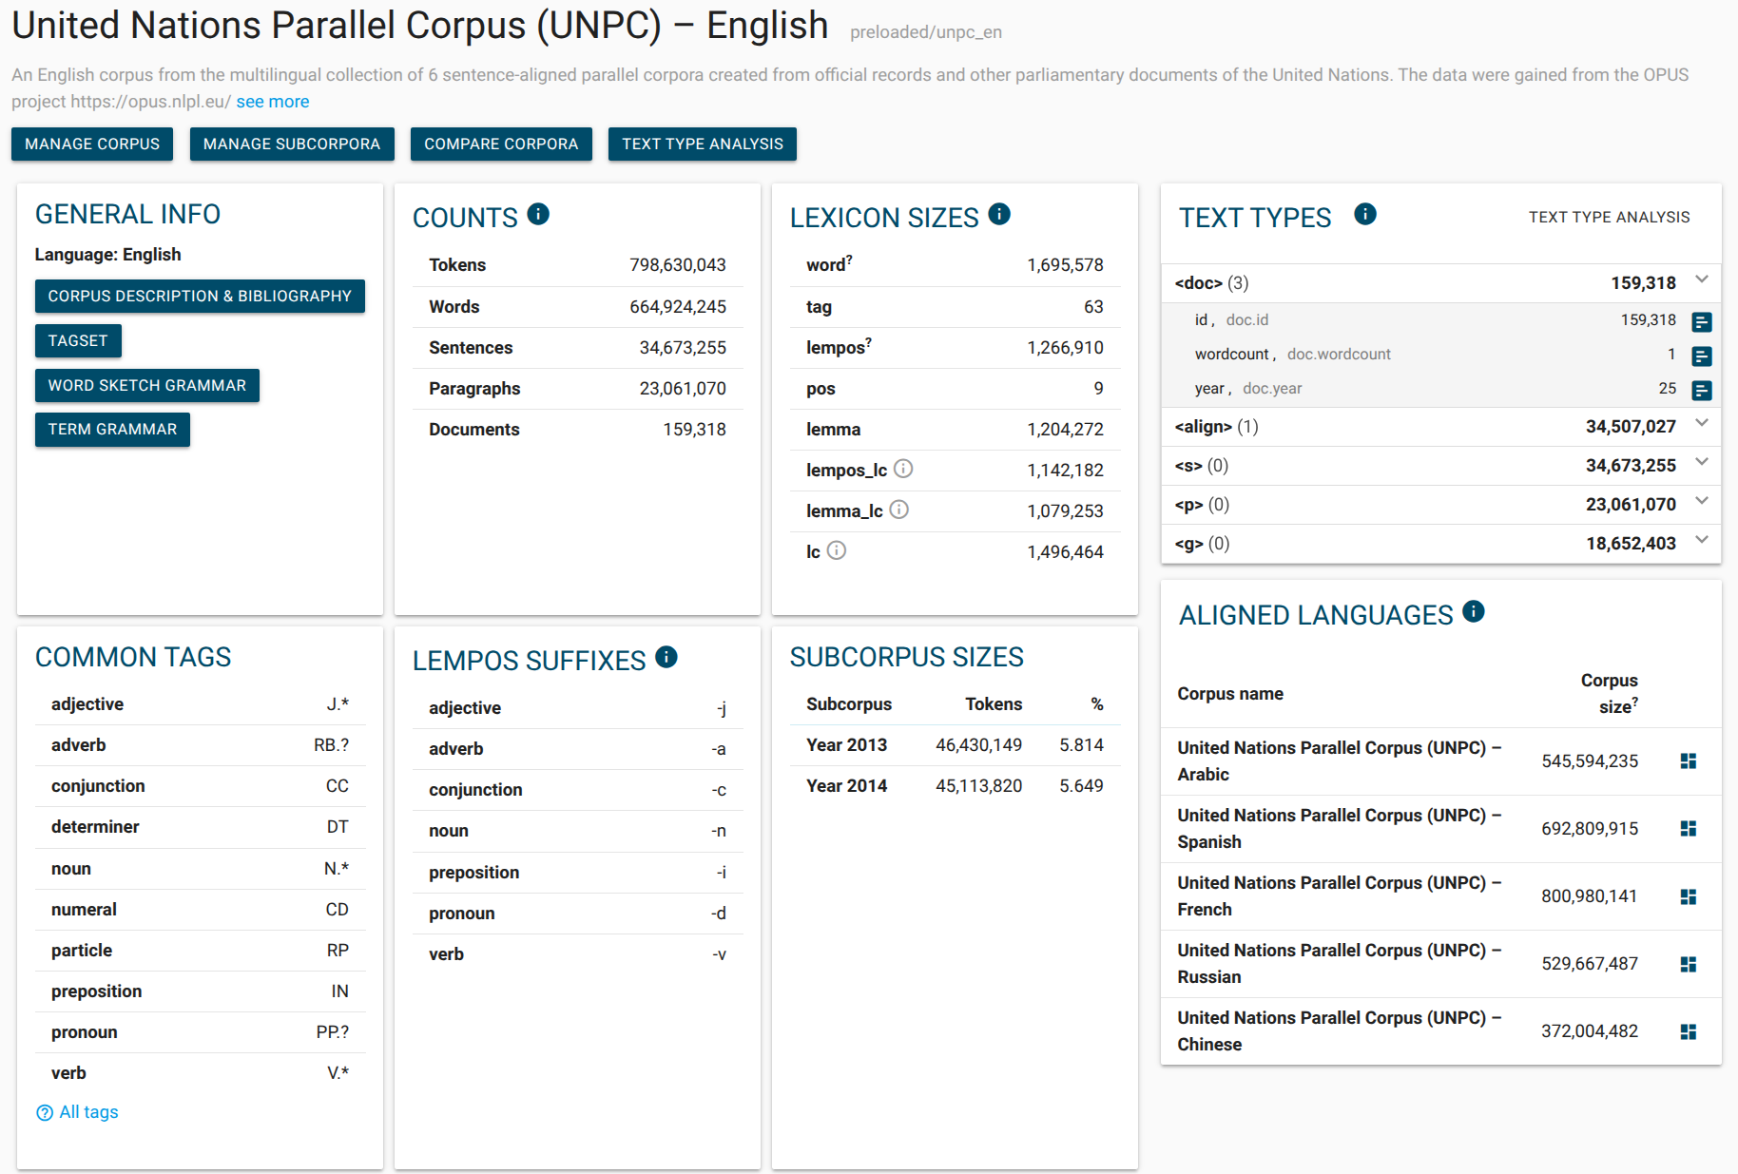Click the compare icon beside the Arabic corpus
Viewport: 1738px width, 1174px height.
tap(1689, 760)
